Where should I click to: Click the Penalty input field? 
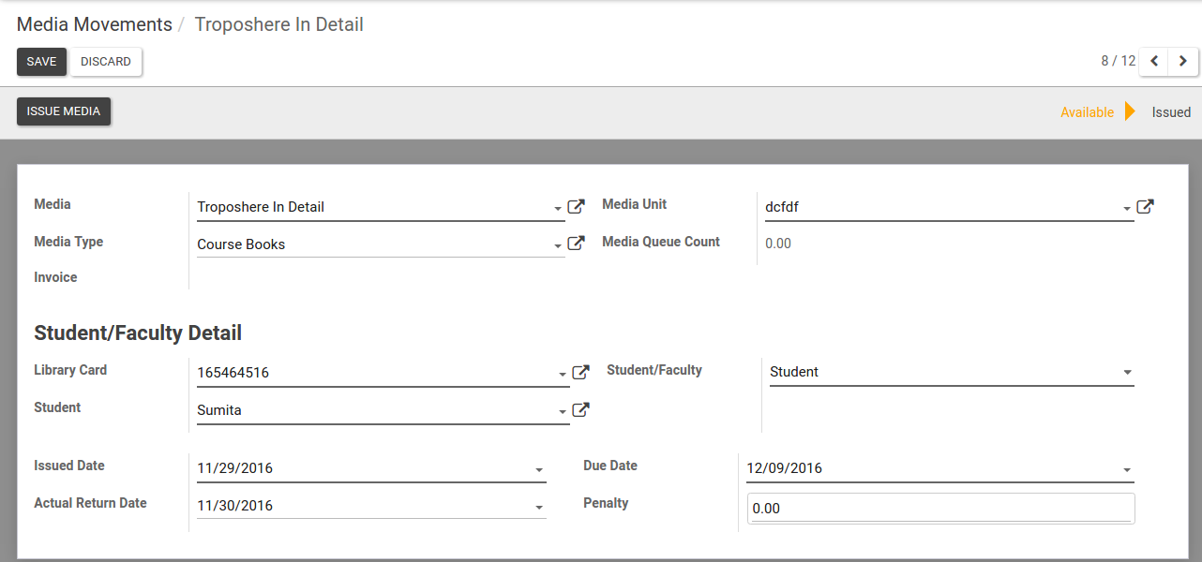pos(940,509)
